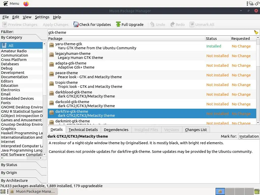Click the darkblood-gtk-theme package icon
The width and height of the screenshot is (260, 195).
(x=52, y=93)
